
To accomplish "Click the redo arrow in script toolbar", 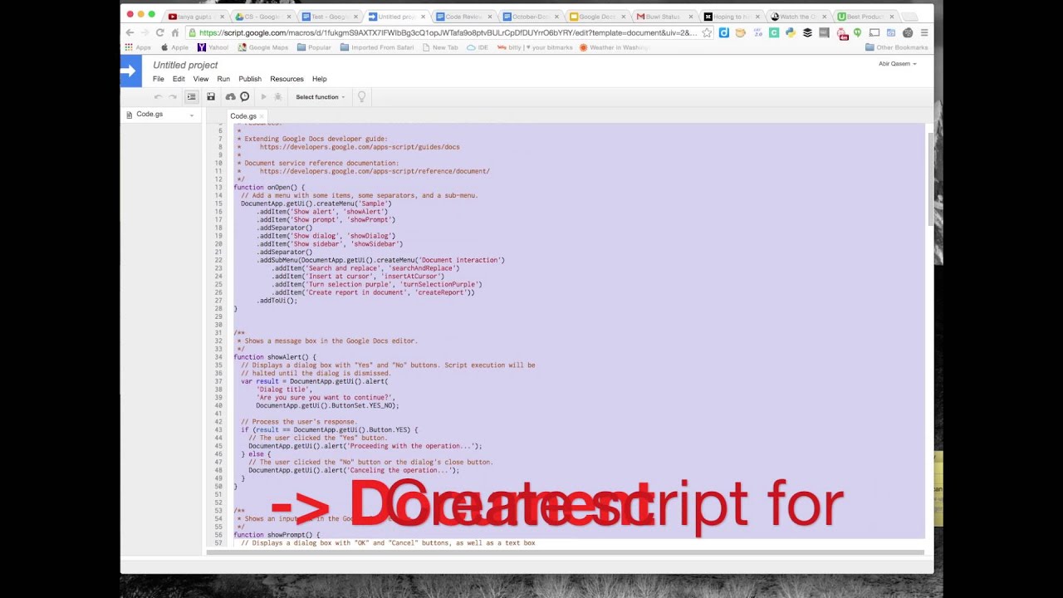I will click(x=173, y=97).
